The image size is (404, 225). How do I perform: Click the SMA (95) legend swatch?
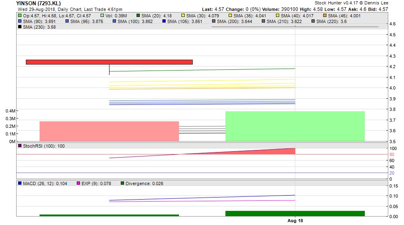click(x=67, y=21)
